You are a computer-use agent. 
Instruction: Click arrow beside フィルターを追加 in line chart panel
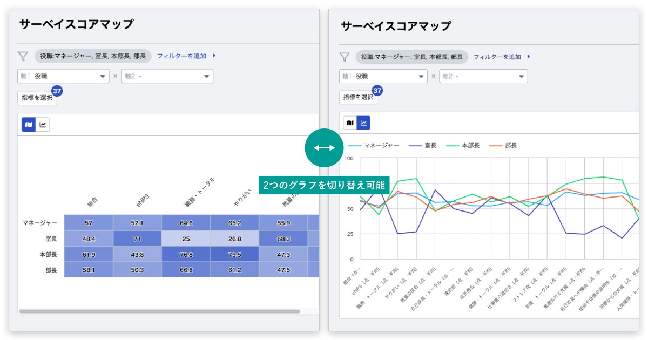coord(529,56)
